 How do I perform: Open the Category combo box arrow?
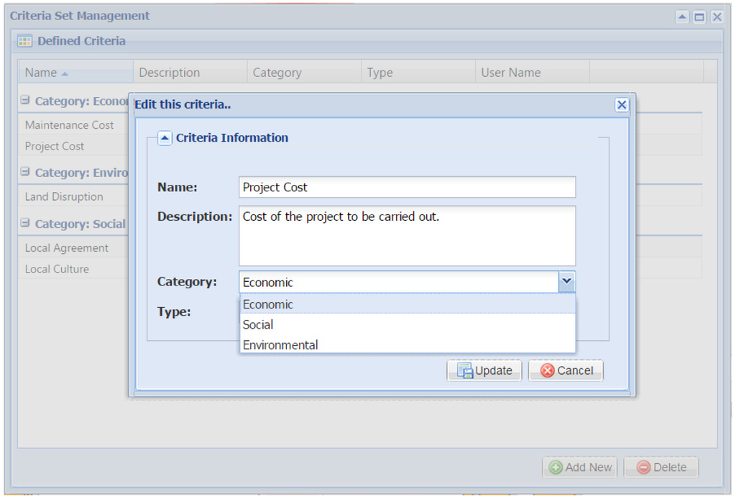click(567, 282)
